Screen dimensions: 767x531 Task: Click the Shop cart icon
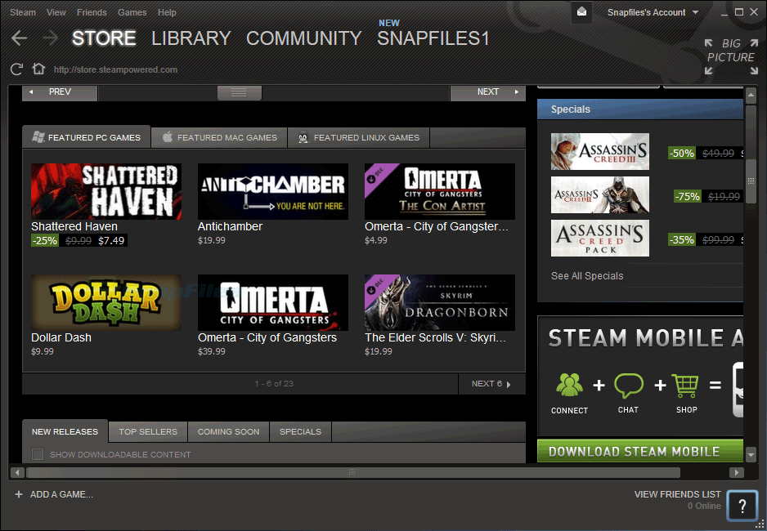pos(686,386)
